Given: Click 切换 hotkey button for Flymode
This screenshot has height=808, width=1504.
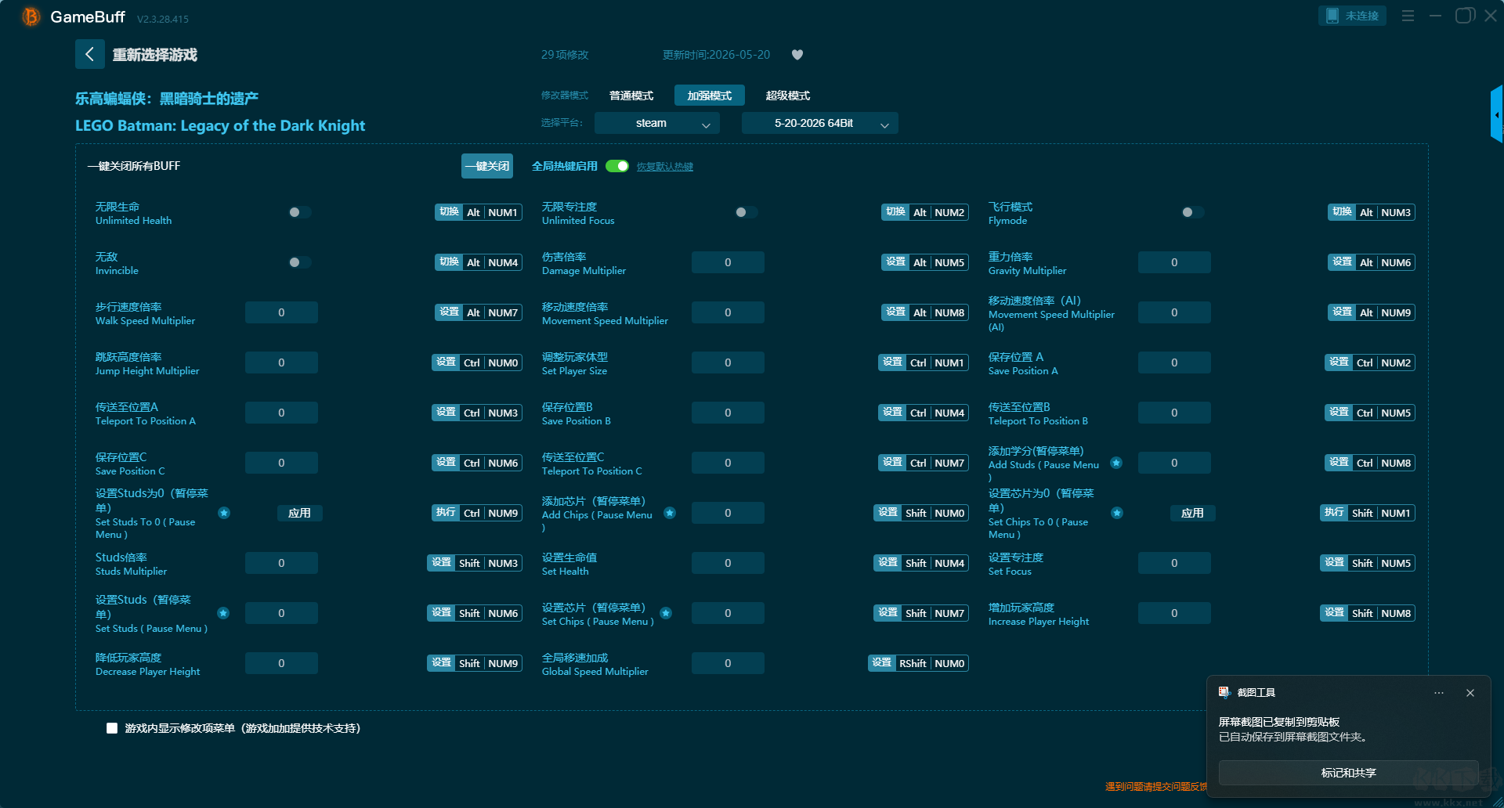Looking at the screenshot, I should (x=1342, y=212).
